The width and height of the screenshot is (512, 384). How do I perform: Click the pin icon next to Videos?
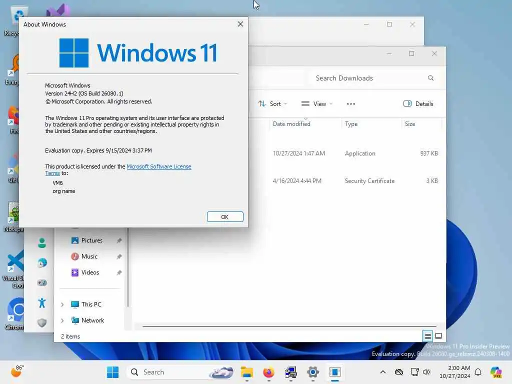[119, 272]
